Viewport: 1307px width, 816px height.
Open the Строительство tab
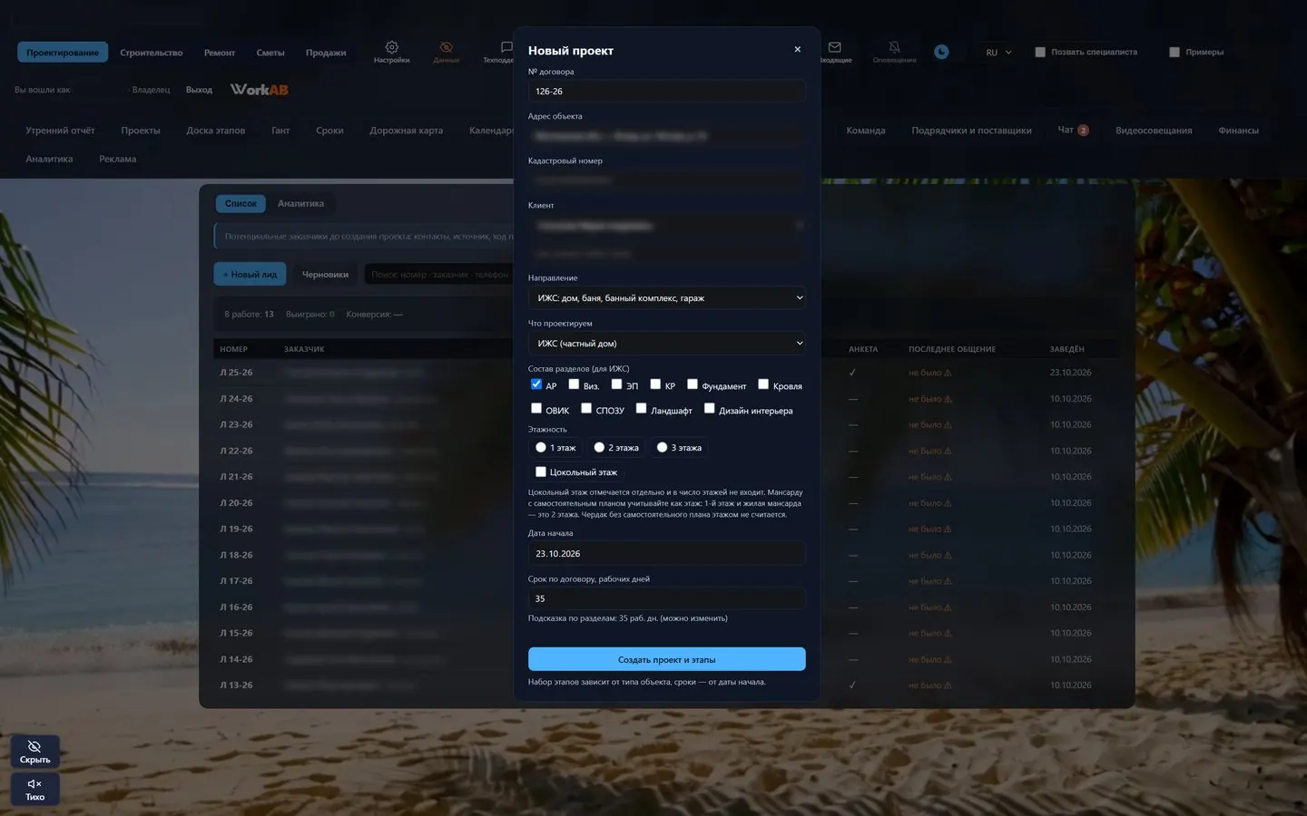point(152,53)
